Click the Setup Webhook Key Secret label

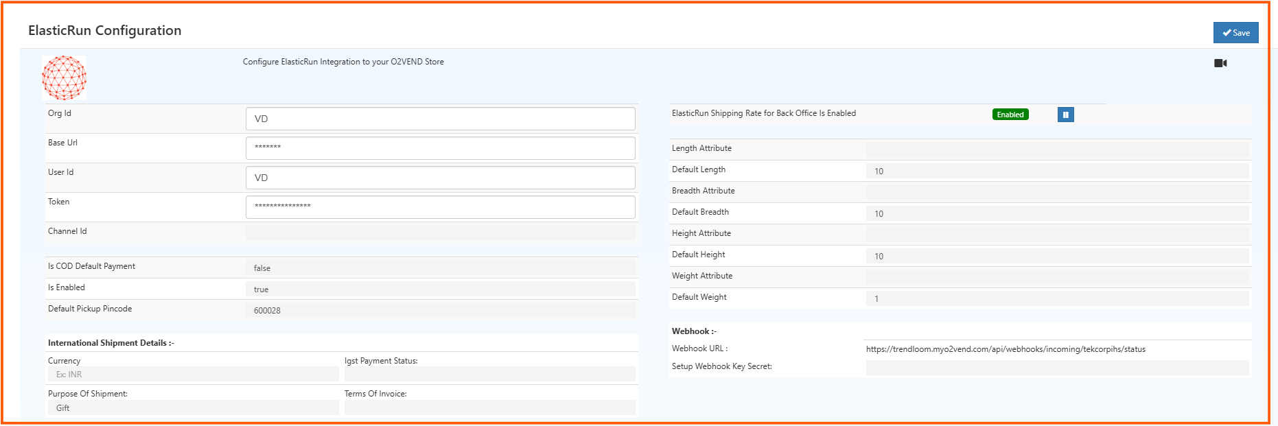[722, 366]
